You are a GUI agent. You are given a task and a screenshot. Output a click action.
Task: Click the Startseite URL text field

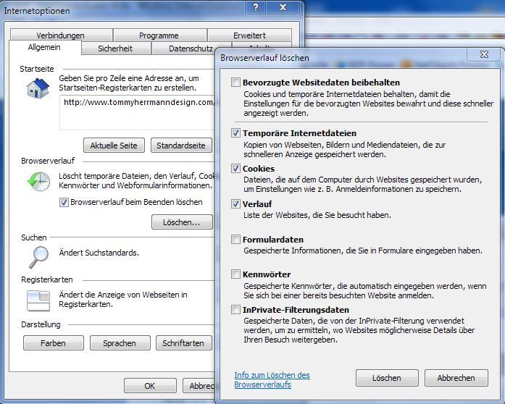click(x=138, y=103)
